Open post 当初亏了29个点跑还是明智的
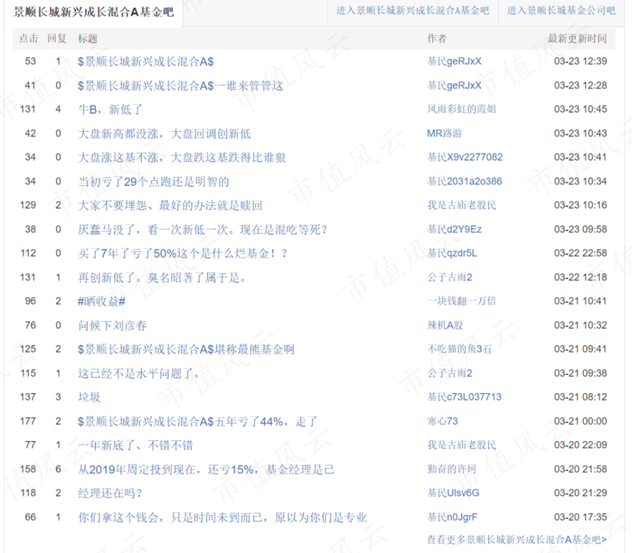Viewport: 632px width, 553px height. (153, 181)
